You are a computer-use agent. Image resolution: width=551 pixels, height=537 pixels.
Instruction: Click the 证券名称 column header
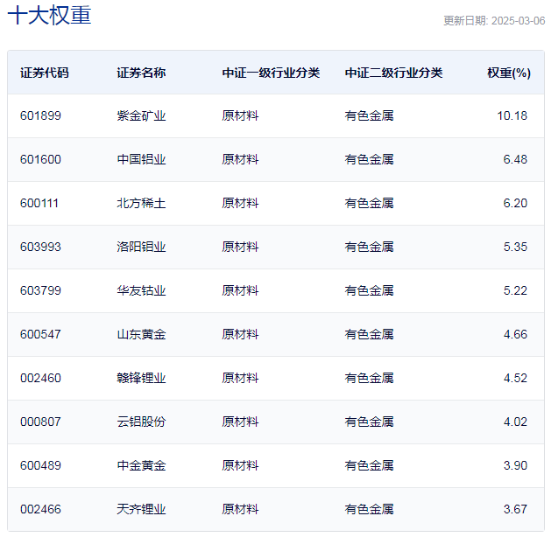(x=141, y=73)
